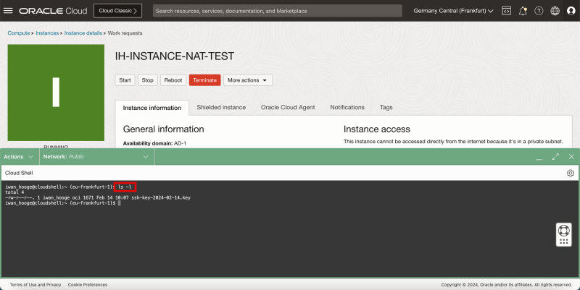Open Cloud Shell settings gear
The width and height of the screenshot is (580, 290).
click(571, 173)
